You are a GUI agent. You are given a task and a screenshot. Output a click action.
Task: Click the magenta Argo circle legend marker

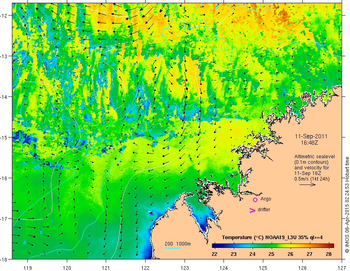pos(255,200)
